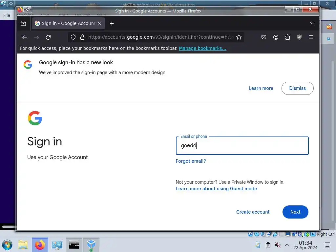This screenshot has width=336, height=252.
Task: Click the uBlock Origin shield icon
Action: (x=299, y=37)
